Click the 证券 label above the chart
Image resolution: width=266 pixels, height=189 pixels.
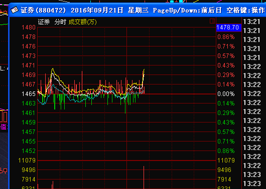pos(44,22)
